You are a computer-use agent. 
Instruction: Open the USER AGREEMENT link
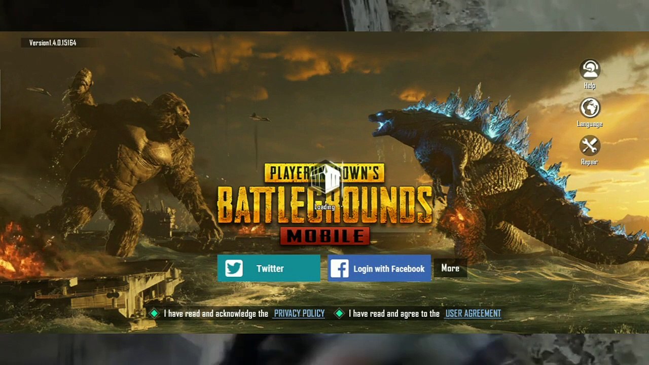[473, 313]
